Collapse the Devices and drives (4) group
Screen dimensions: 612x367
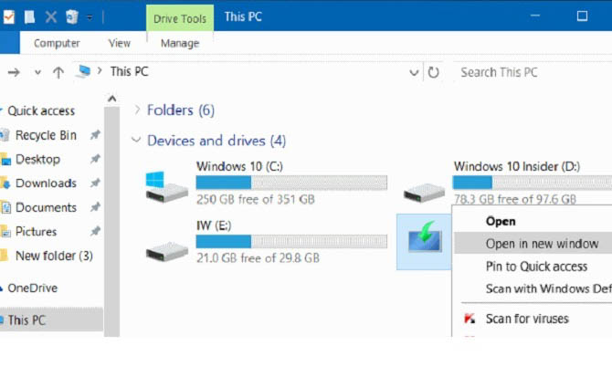pyautogui.click(x=136, y=140)
